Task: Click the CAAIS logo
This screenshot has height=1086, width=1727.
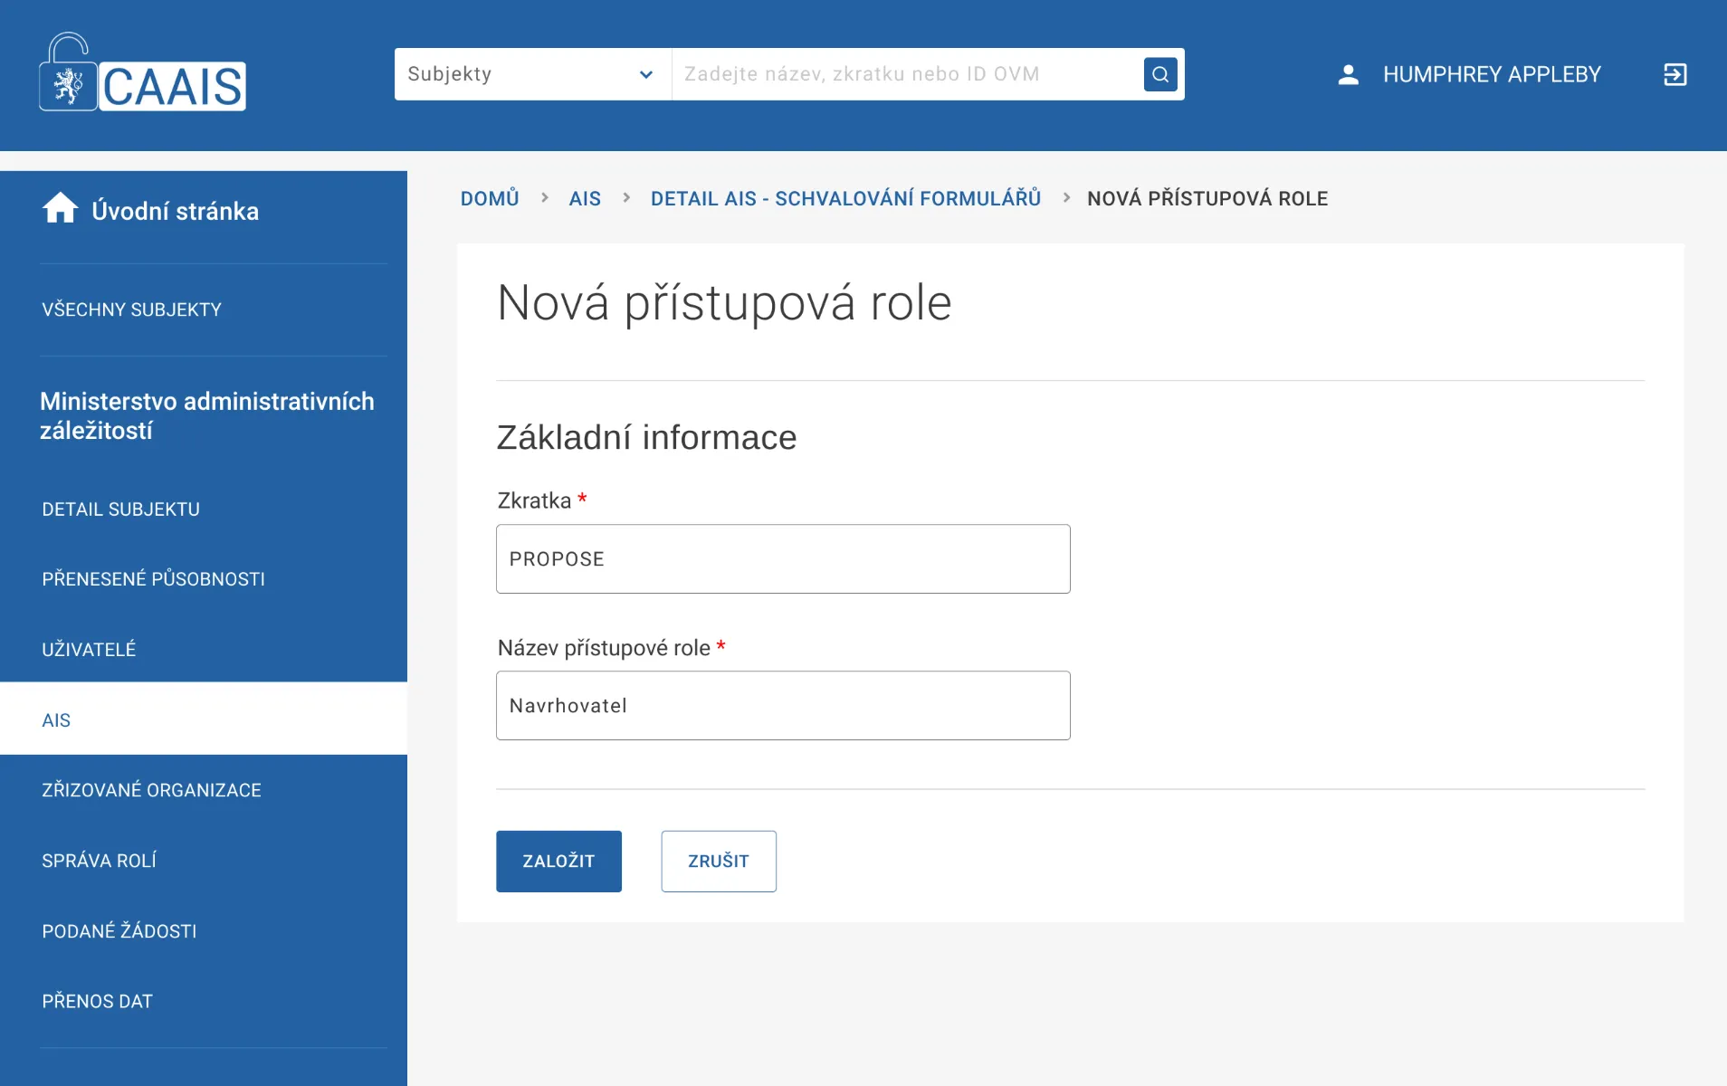Action: pos(143,74)
